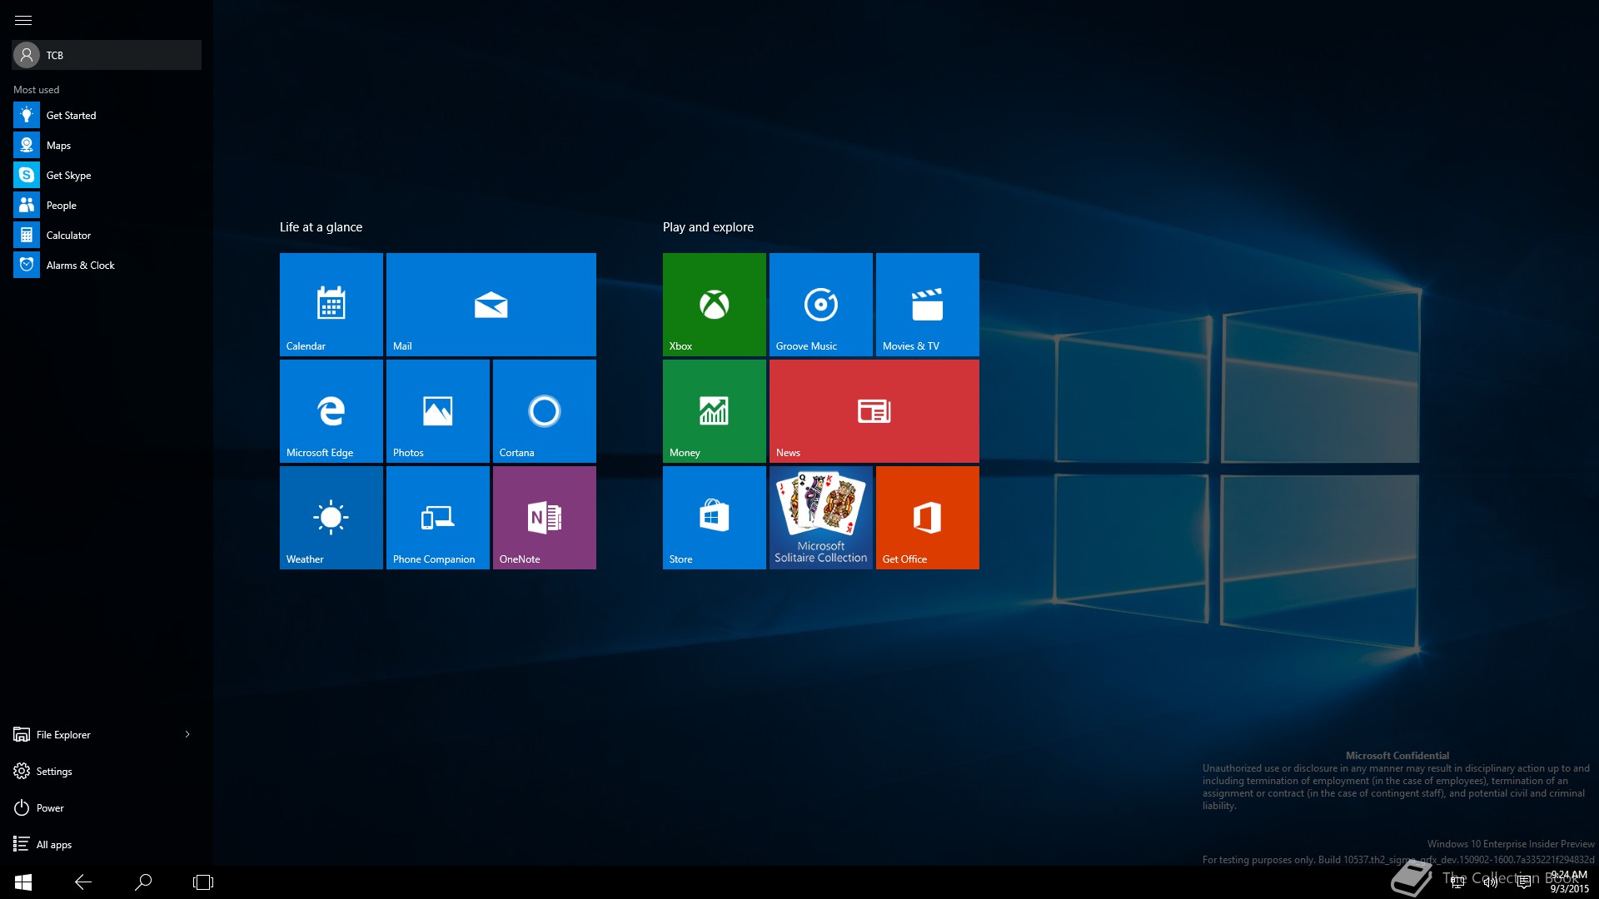Open the Weather tile

(x=331, y=518)
